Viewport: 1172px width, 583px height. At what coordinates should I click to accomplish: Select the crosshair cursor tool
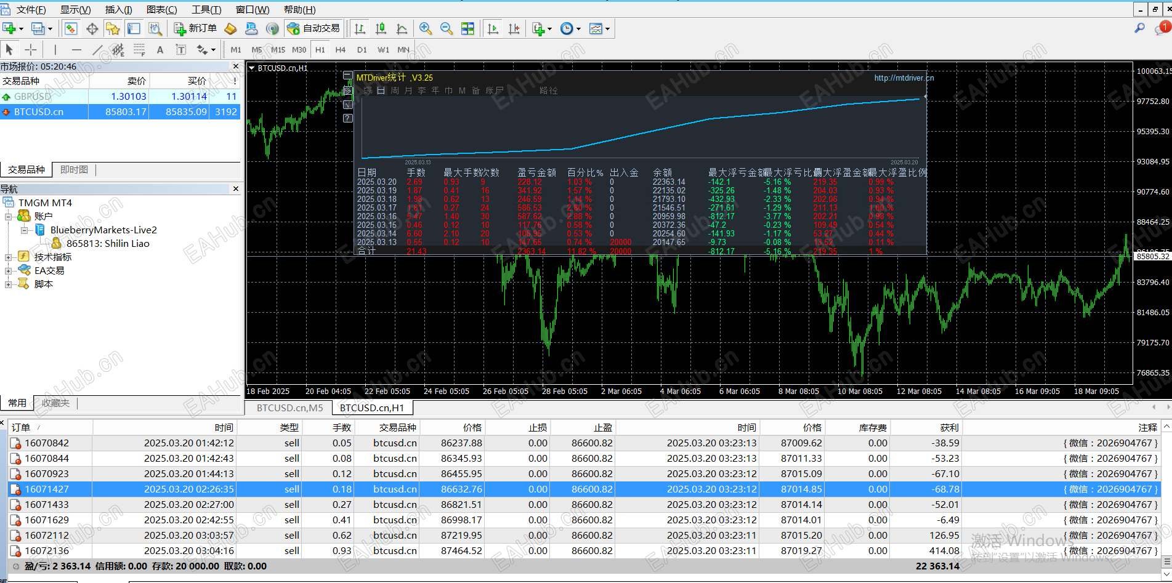(x=31, y=50)
